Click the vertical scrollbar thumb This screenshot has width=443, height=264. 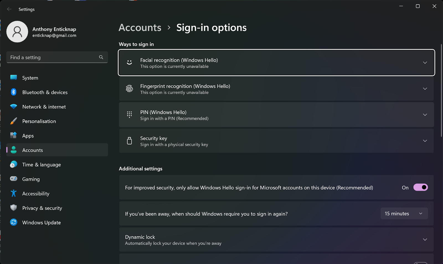click(441, 90)
